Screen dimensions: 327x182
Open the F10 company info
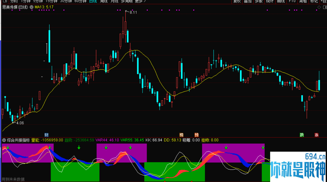(292, 1)
